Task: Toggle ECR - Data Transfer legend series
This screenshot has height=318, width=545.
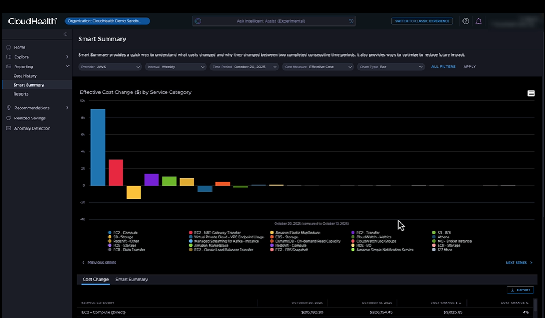Action: pos(127,250)
